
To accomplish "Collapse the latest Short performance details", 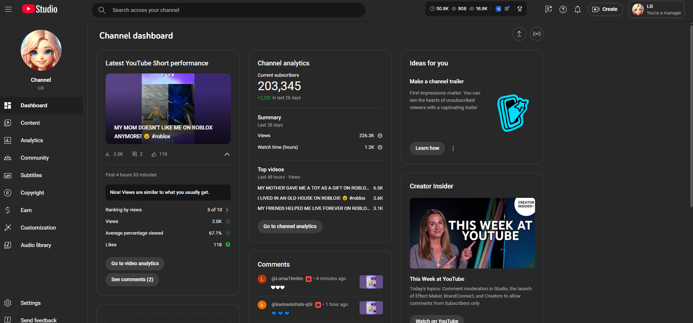I will [x=227, y=154].
